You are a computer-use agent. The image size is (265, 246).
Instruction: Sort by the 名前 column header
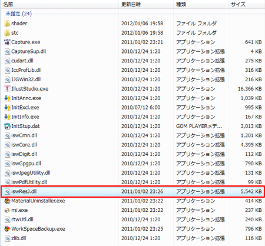coord(59,4)
